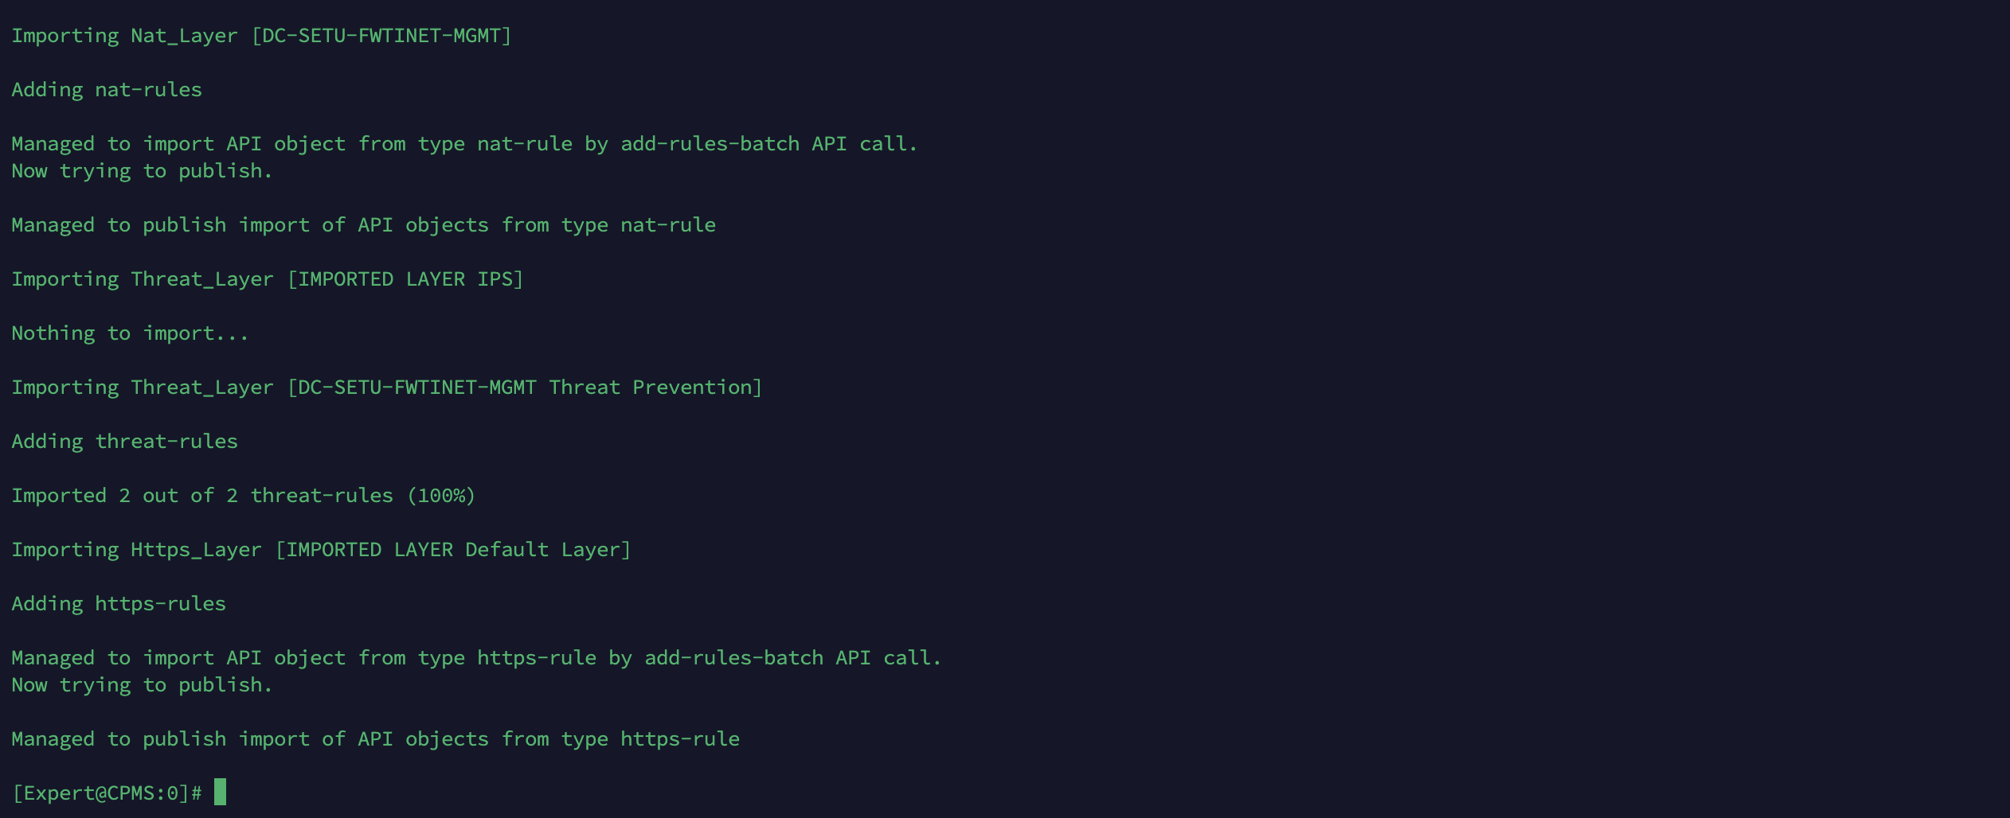
Task: Click the terminal cursor block after the prompt
Action: (x=221, y=792)
